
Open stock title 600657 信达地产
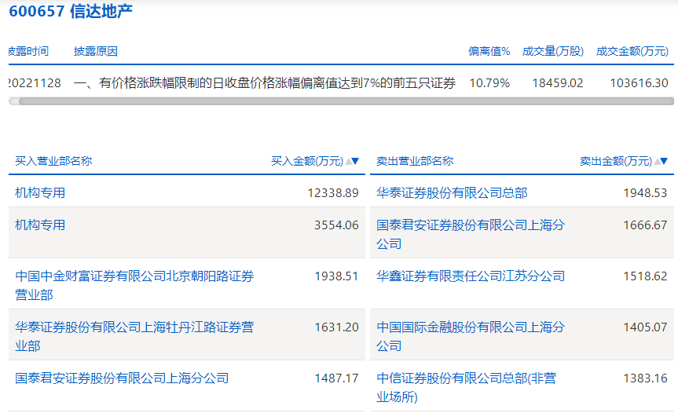71,11
